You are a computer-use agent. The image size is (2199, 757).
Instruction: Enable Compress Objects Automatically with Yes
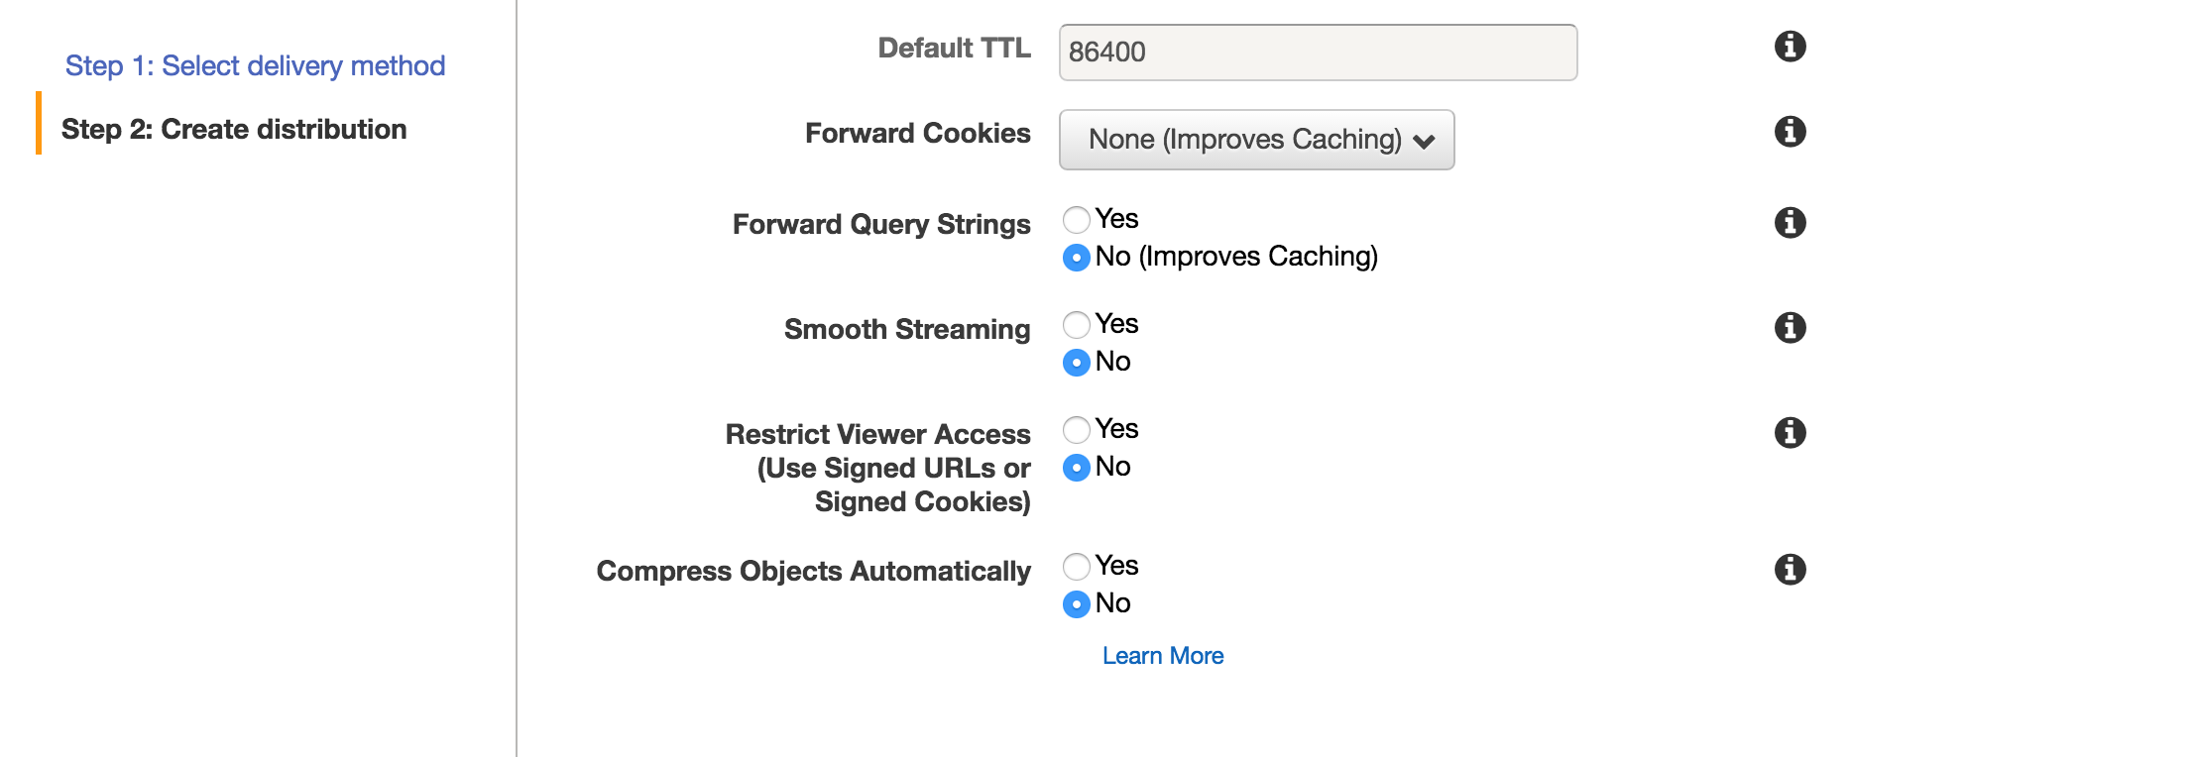pyautogui.click(x=1077, y=567)
